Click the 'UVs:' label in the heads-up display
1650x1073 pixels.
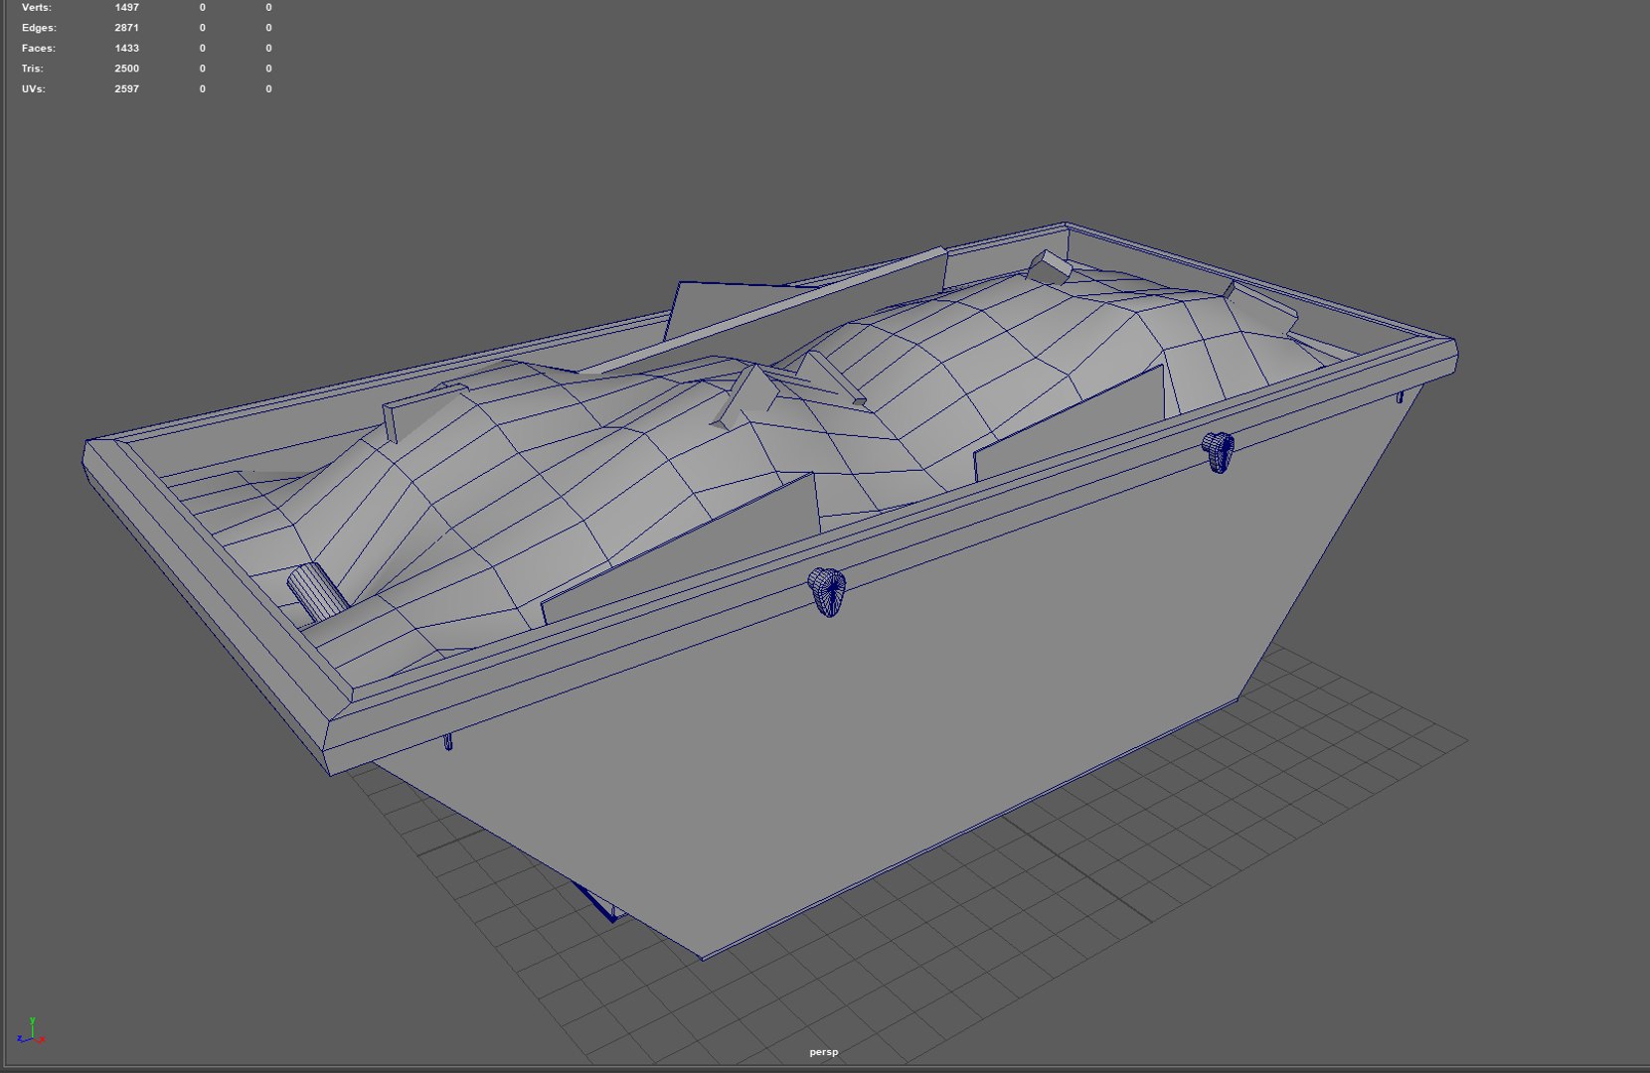34,89
